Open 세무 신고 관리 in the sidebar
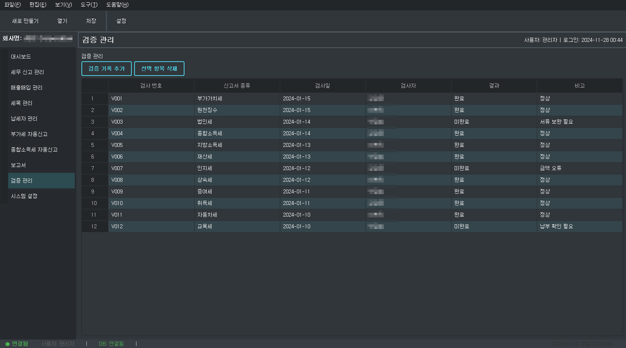Image resolution: width=626 pixels, height=348 pixels. tap(27, 72)
